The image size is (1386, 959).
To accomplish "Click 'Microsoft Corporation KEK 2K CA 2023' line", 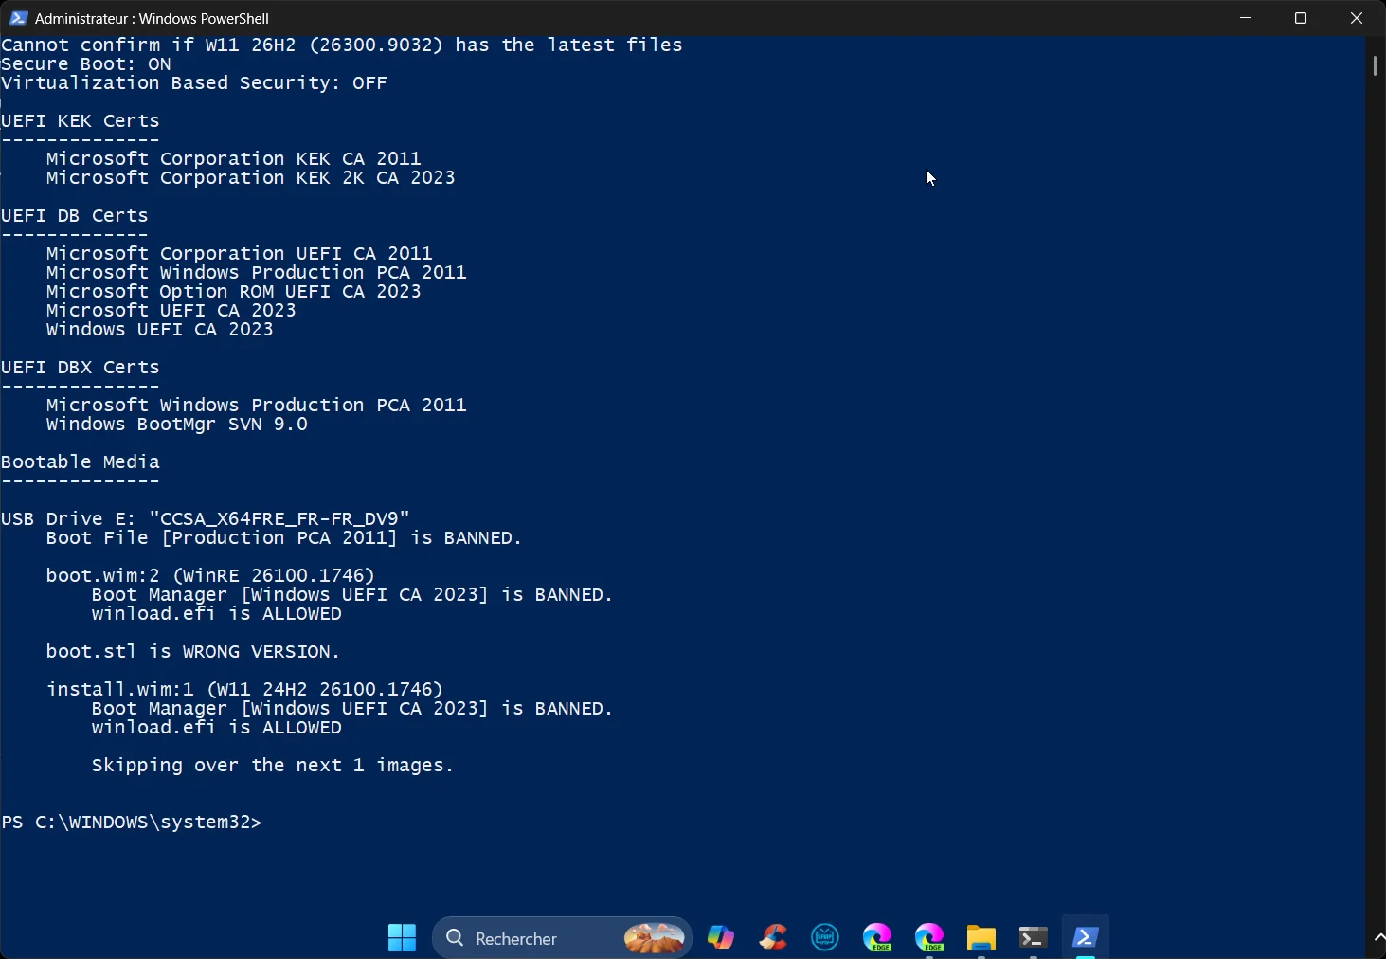I will point(251,178).
